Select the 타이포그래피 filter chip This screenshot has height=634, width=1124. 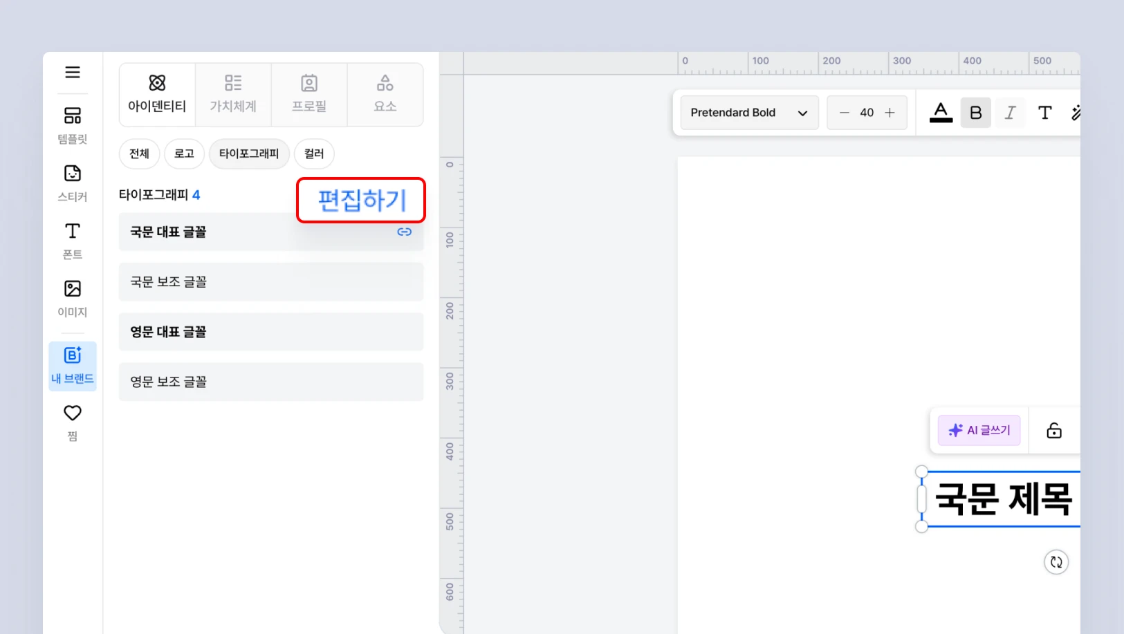(x=249, y=153)
